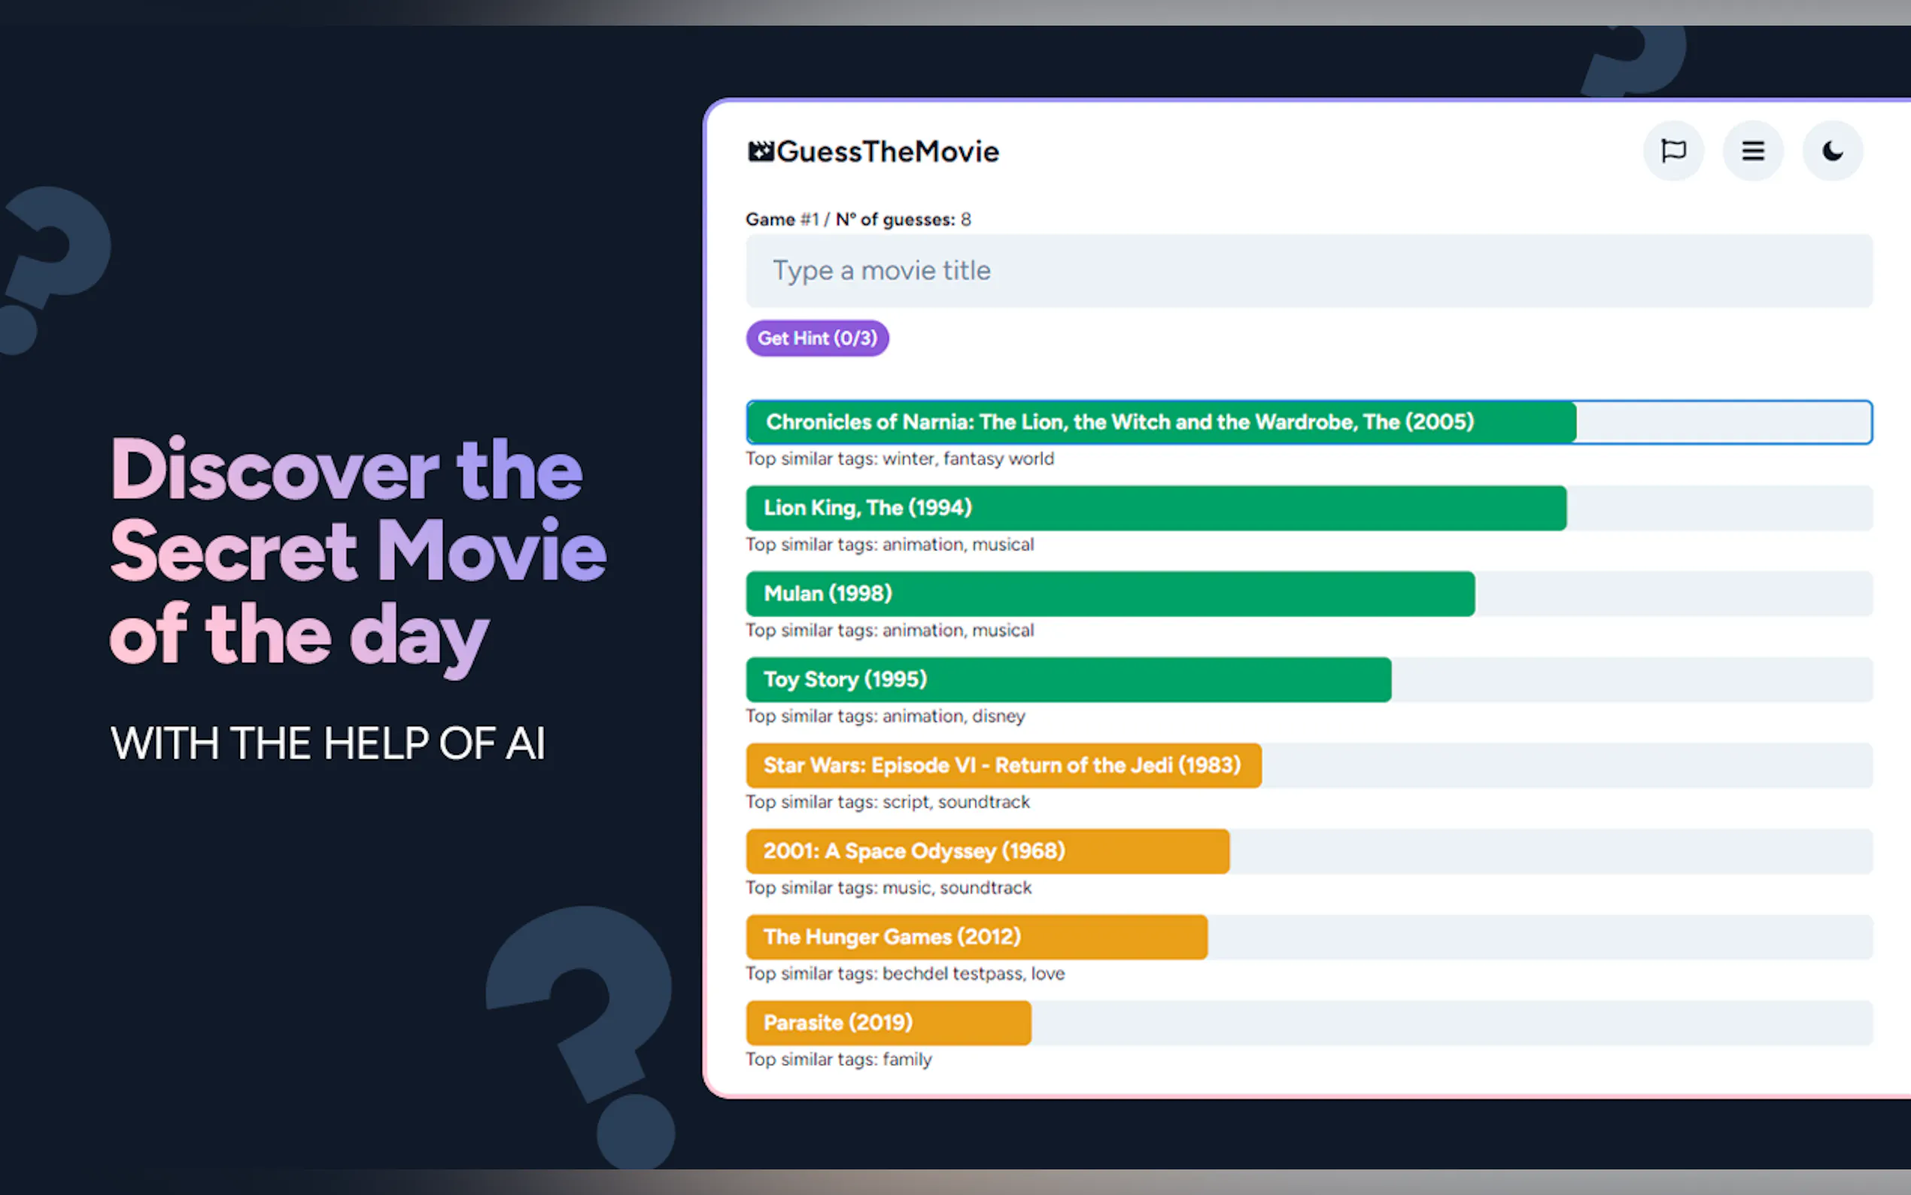Image resolution: width=1911 pixels, height=1195 pixels.
Task: Click the flag give-up icon
Action: click(x=1673, y=151)
